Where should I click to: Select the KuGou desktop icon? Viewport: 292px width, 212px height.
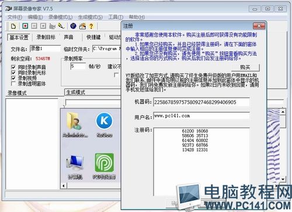[x=105, y=125]
